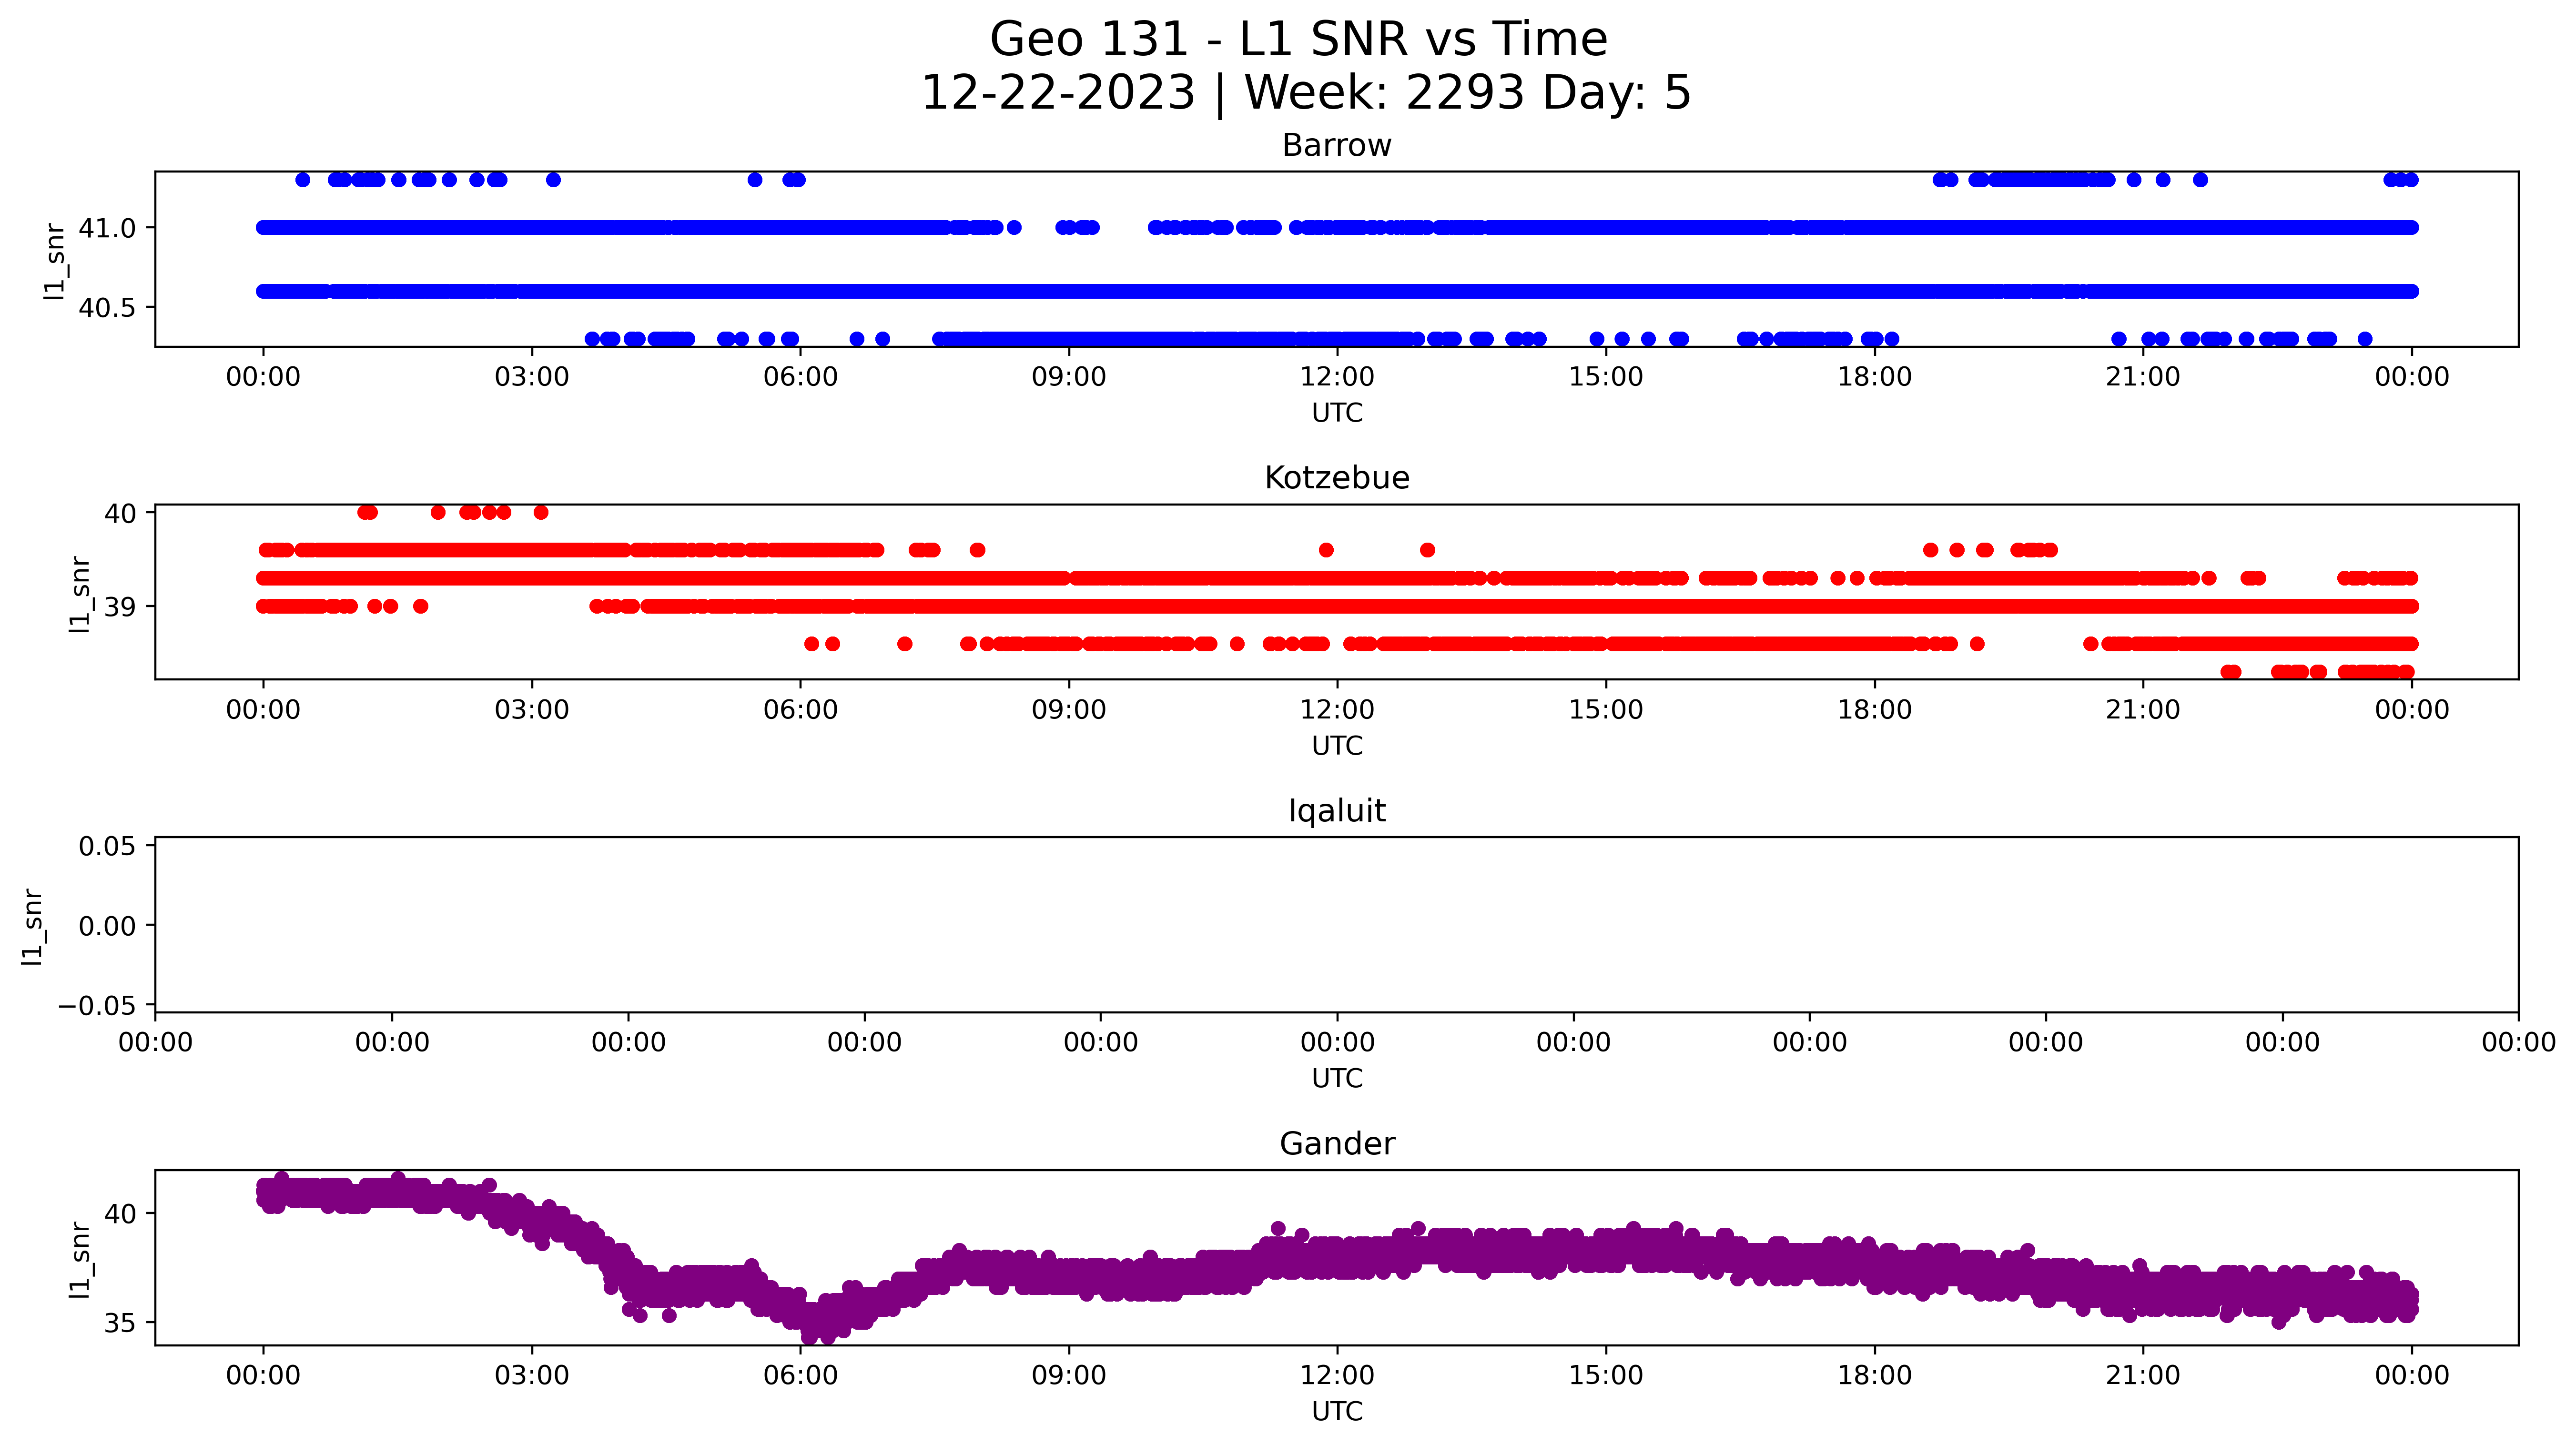Image resolution: width=2576 pixels, height=1445 pixels.
Task: Click the '12-22-2023 | Week: 2293 Day: 5' subtitle
Action: 1305,93
